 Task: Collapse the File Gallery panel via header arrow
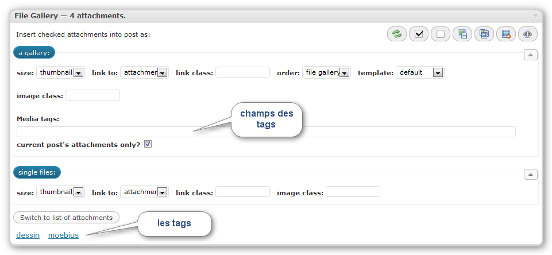(535, 16)
